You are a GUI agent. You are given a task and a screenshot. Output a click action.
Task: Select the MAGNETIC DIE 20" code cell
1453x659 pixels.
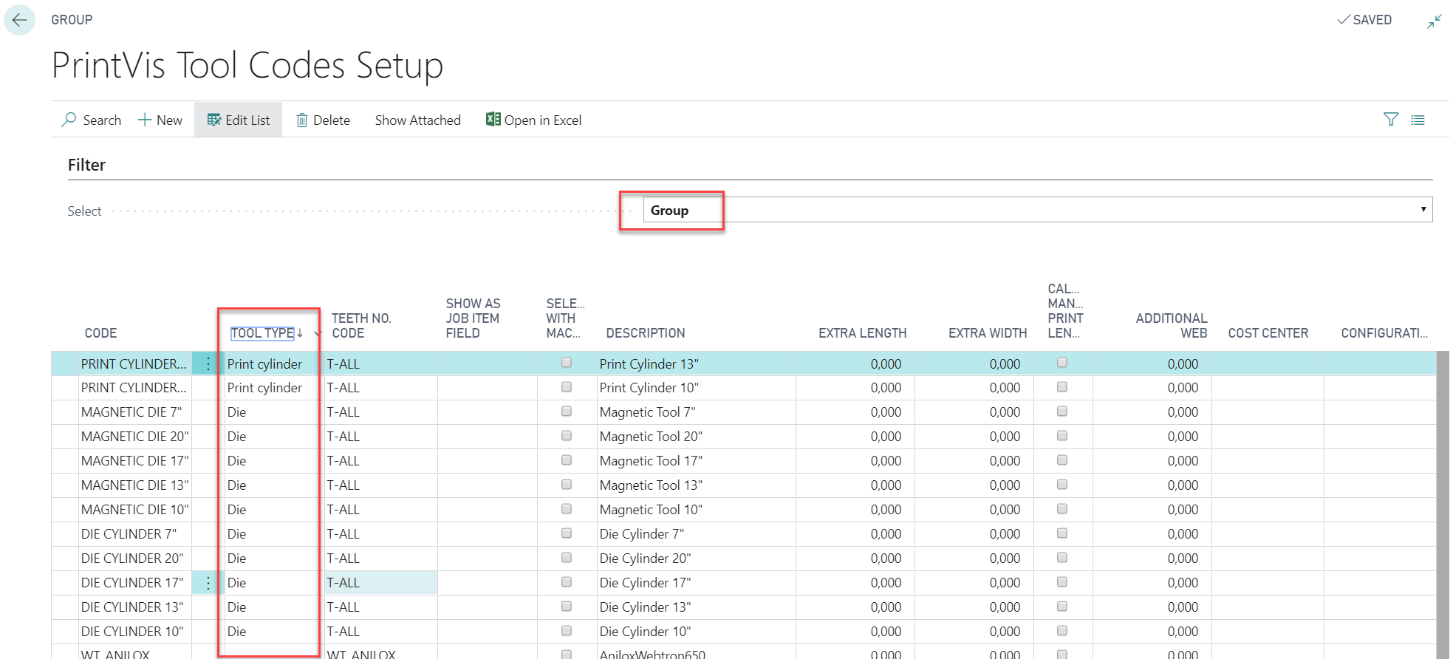pos(135,437)
